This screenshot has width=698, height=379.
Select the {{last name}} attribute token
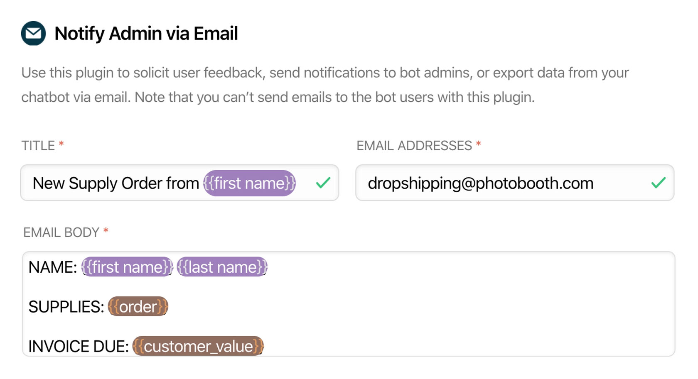click(222, 267)
